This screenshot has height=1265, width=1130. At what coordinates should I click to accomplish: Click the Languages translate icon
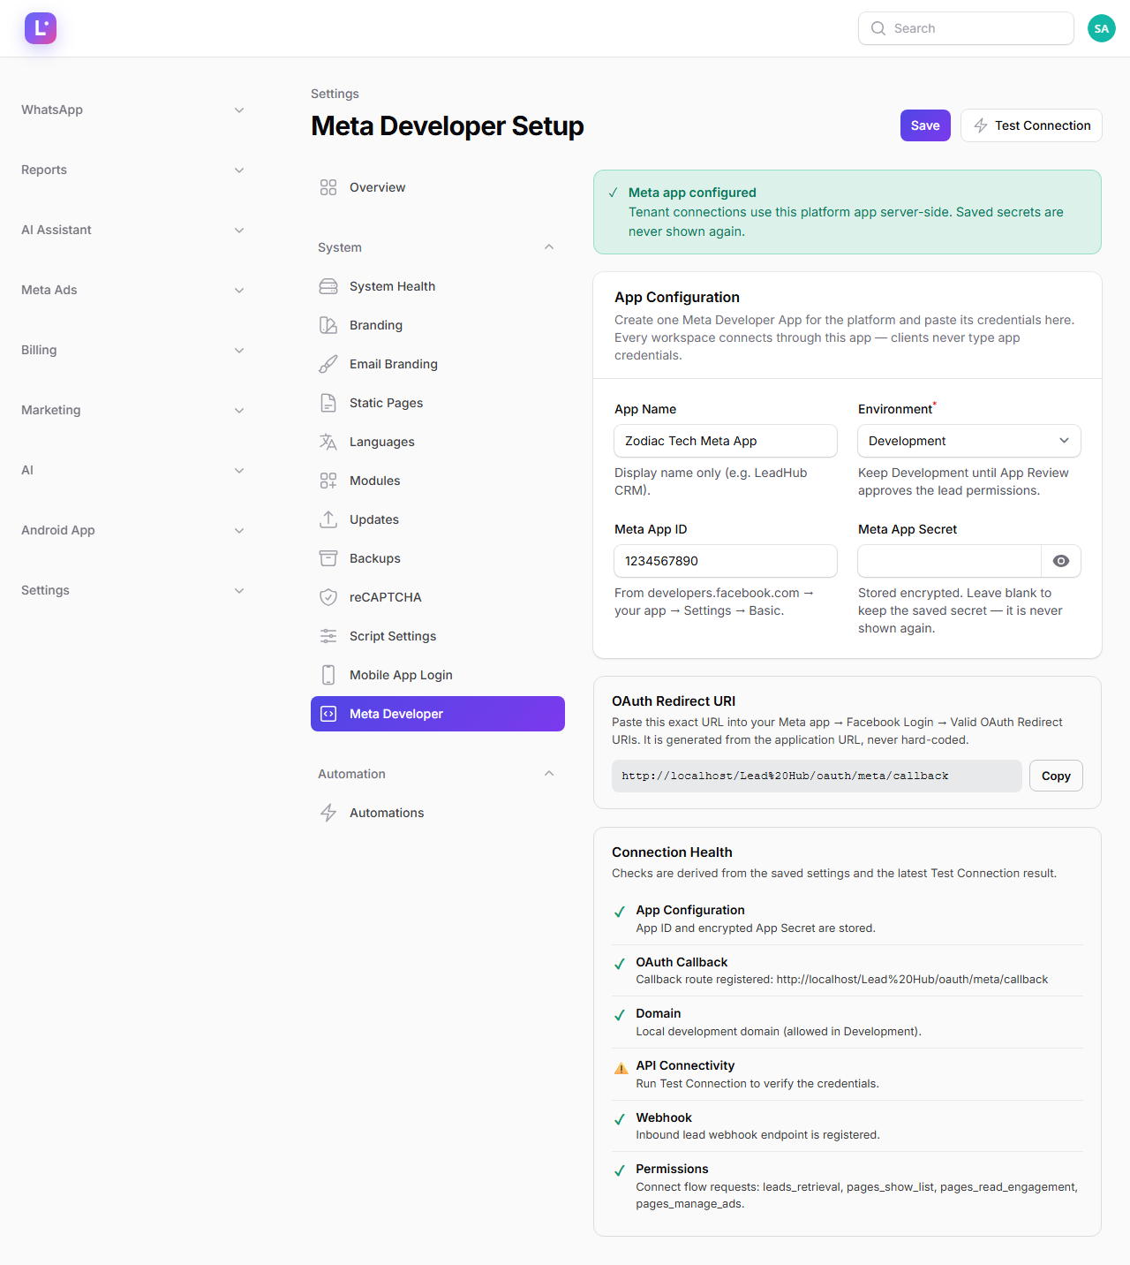point(328,442)
